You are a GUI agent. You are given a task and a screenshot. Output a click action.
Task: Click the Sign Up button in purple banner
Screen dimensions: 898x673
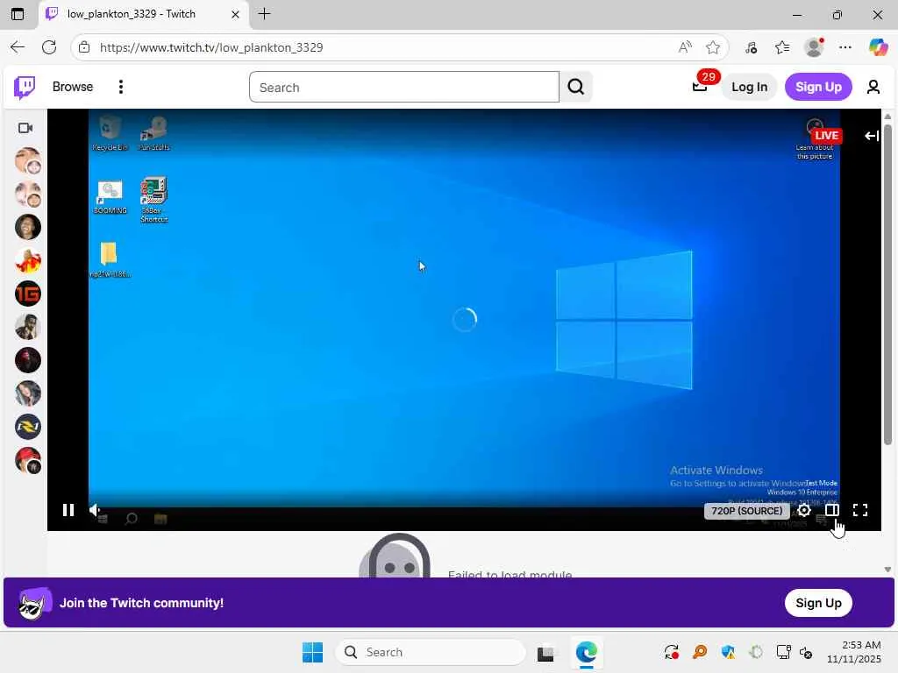point(818,603)
